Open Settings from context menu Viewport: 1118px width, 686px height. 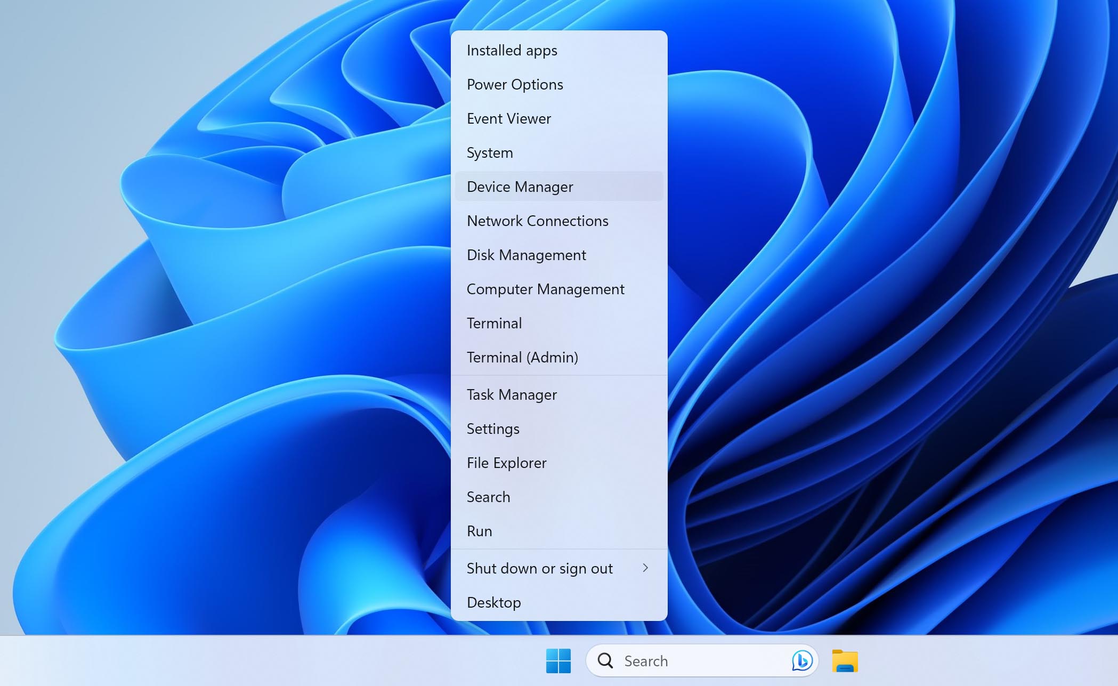point(493,428)
